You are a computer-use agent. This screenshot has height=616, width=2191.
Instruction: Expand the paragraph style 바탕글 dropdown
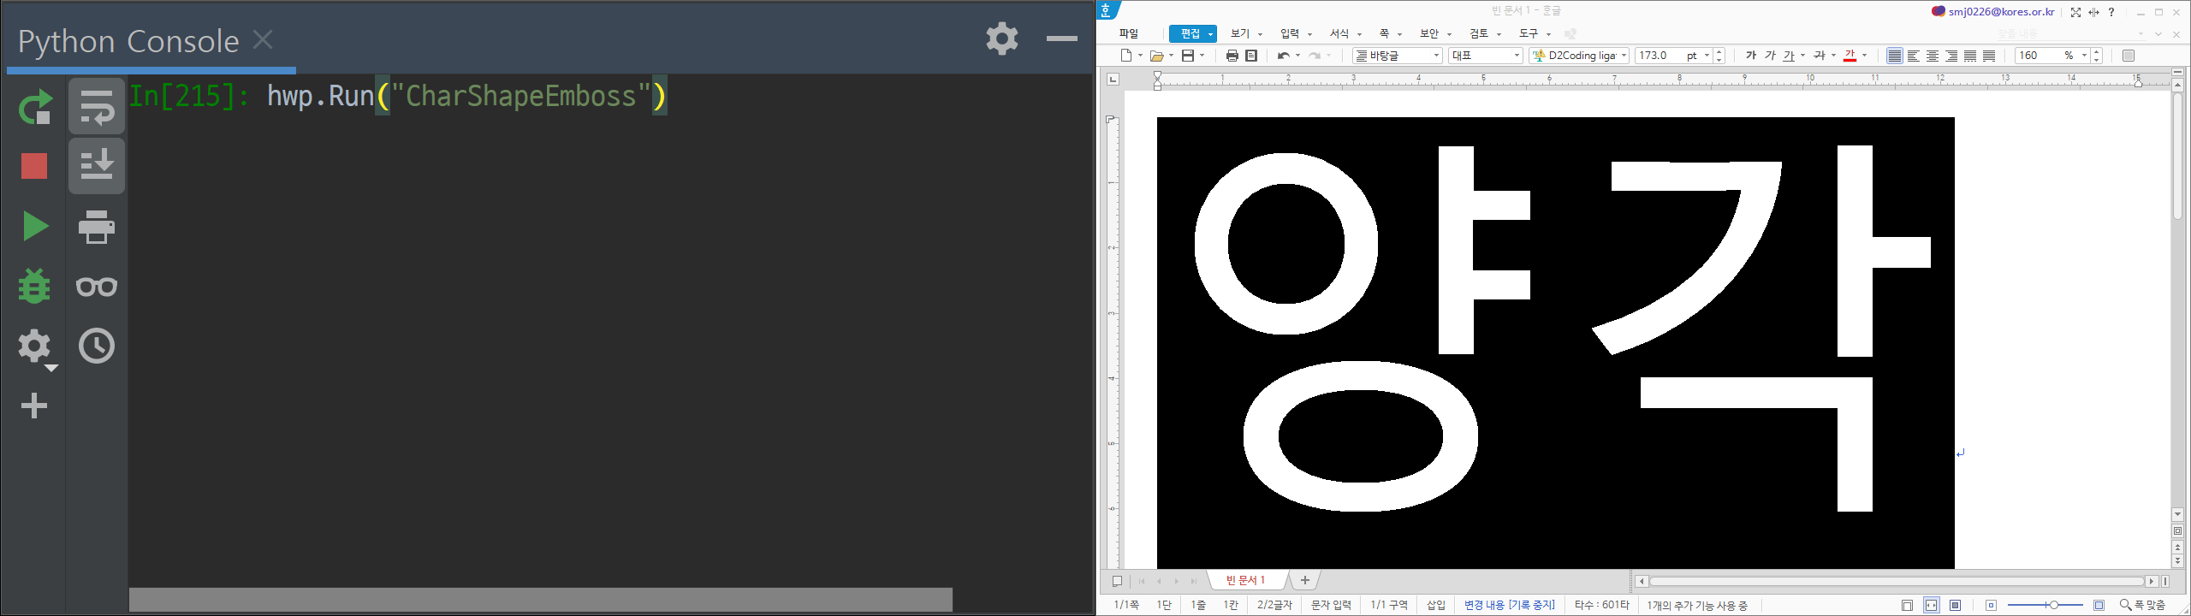click(x=1437, y=56)
